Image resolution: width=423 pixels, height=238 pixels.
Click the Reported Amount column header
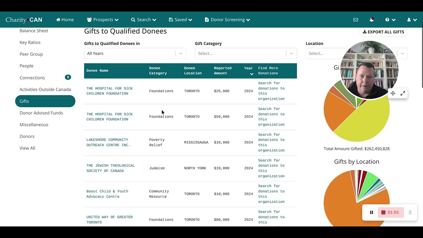(x=223, y=71)
